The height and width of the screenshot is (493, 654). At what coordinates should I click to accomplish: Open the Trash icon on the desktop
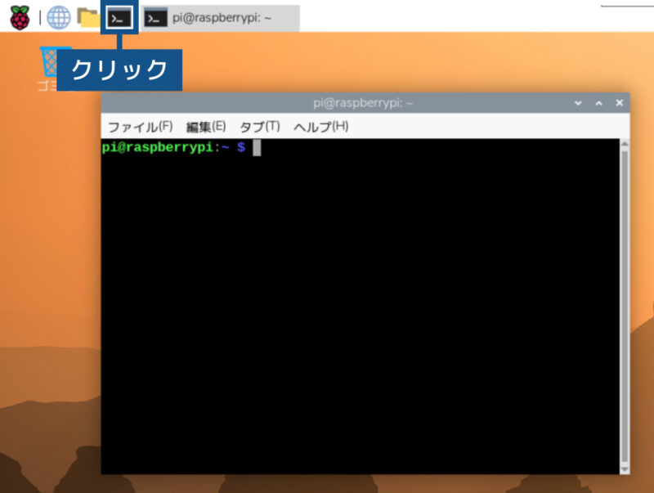click(52, 61)
